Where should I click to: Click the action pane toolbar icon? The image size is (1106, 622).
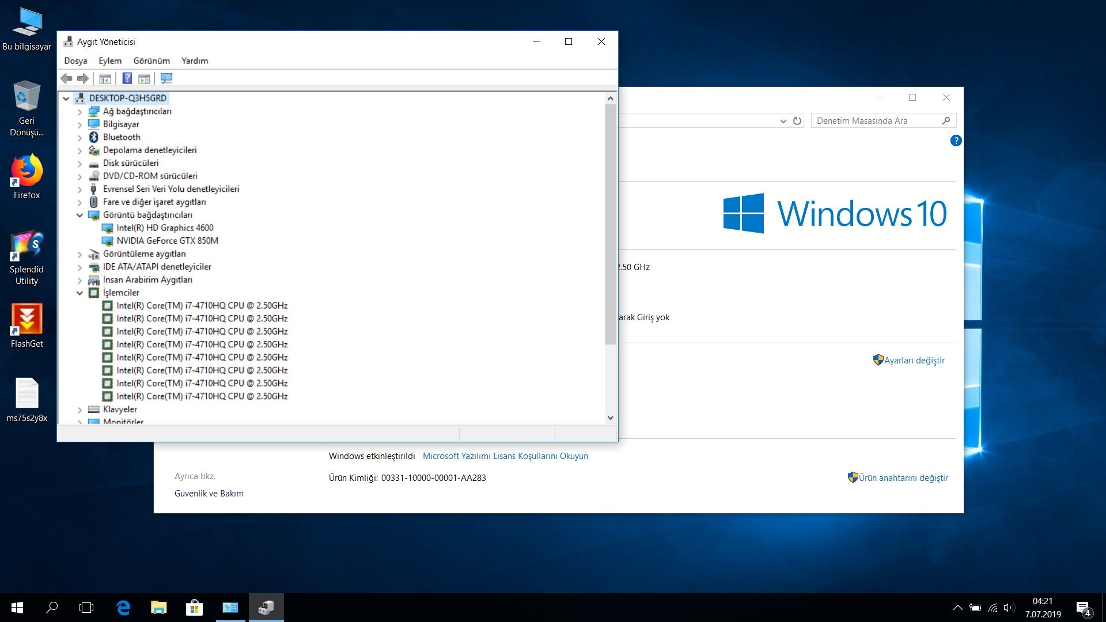(144, 78)
